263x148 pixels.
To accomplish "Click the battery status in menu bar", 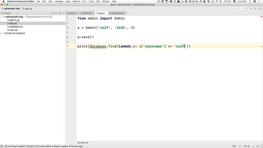I will pyautogui.click(x=227, y=1).
